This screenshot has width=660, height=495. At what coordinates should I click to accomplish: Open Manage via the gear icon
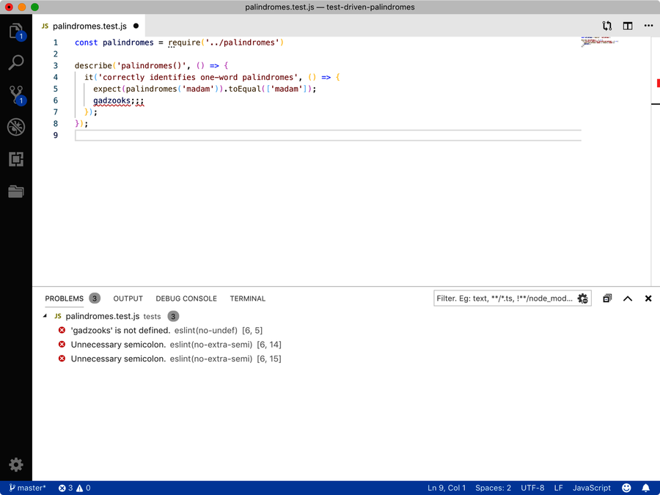pyautogui.click(x=16, y=464)
